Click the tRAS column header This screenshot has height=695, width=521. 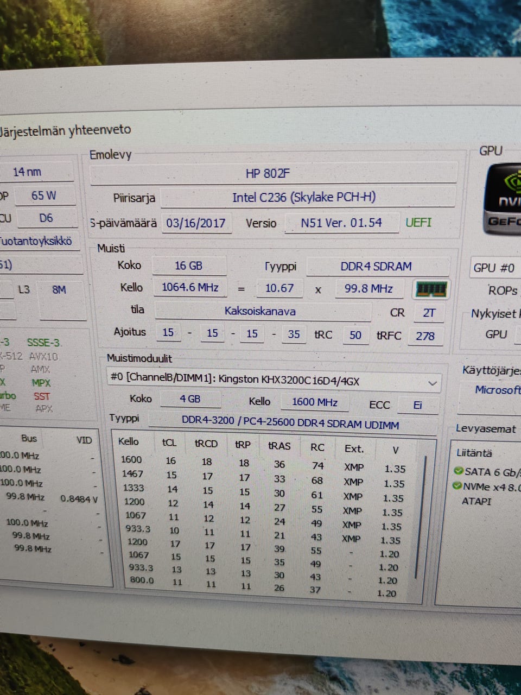pos(279,446)
